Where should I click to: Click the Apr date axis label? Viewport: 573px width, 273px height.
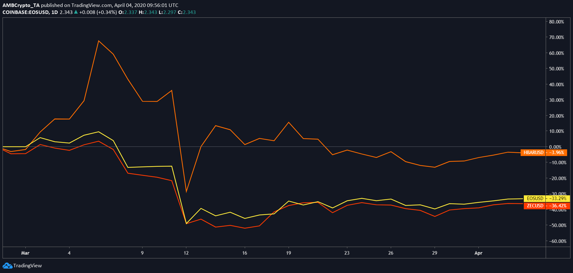pos(478,253)
